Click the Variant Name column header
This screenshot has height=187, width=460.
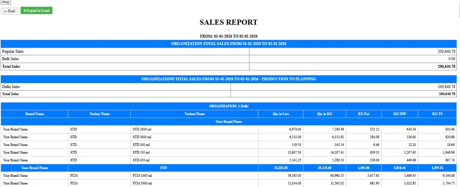point(195,114)
